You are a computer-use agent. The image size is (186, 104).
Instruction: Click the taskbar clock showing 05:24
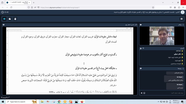[176, 102]
